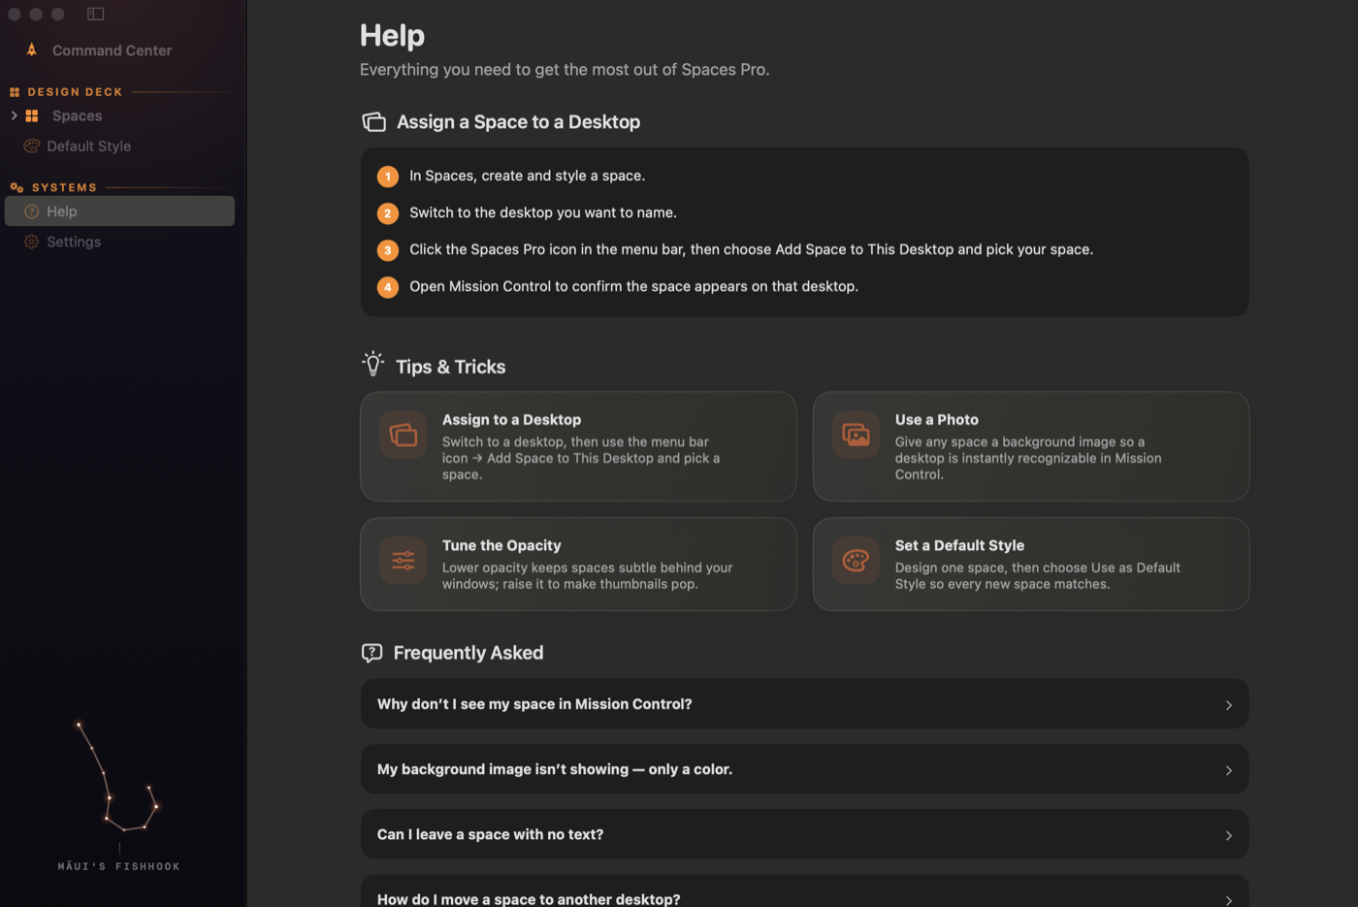The height and width of the screenshot is (907, 1358).
Task: Click the Command Center rocket icon
Action: tap(32, 49)
